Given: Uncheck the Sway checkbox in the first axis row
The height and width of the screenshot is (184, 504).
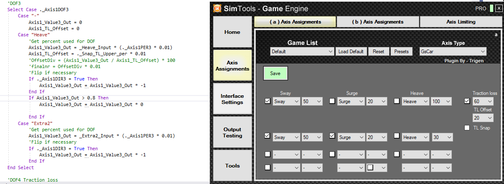Looking at the screenshot, I should click(x=268, y=101).
